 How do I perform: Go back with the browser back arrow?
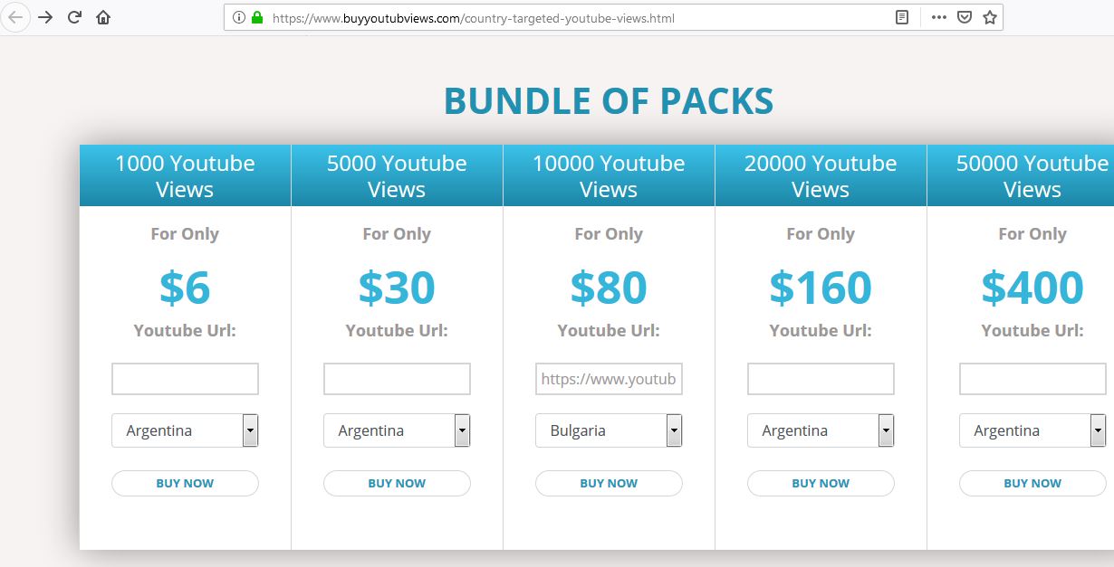click(15, 17)
